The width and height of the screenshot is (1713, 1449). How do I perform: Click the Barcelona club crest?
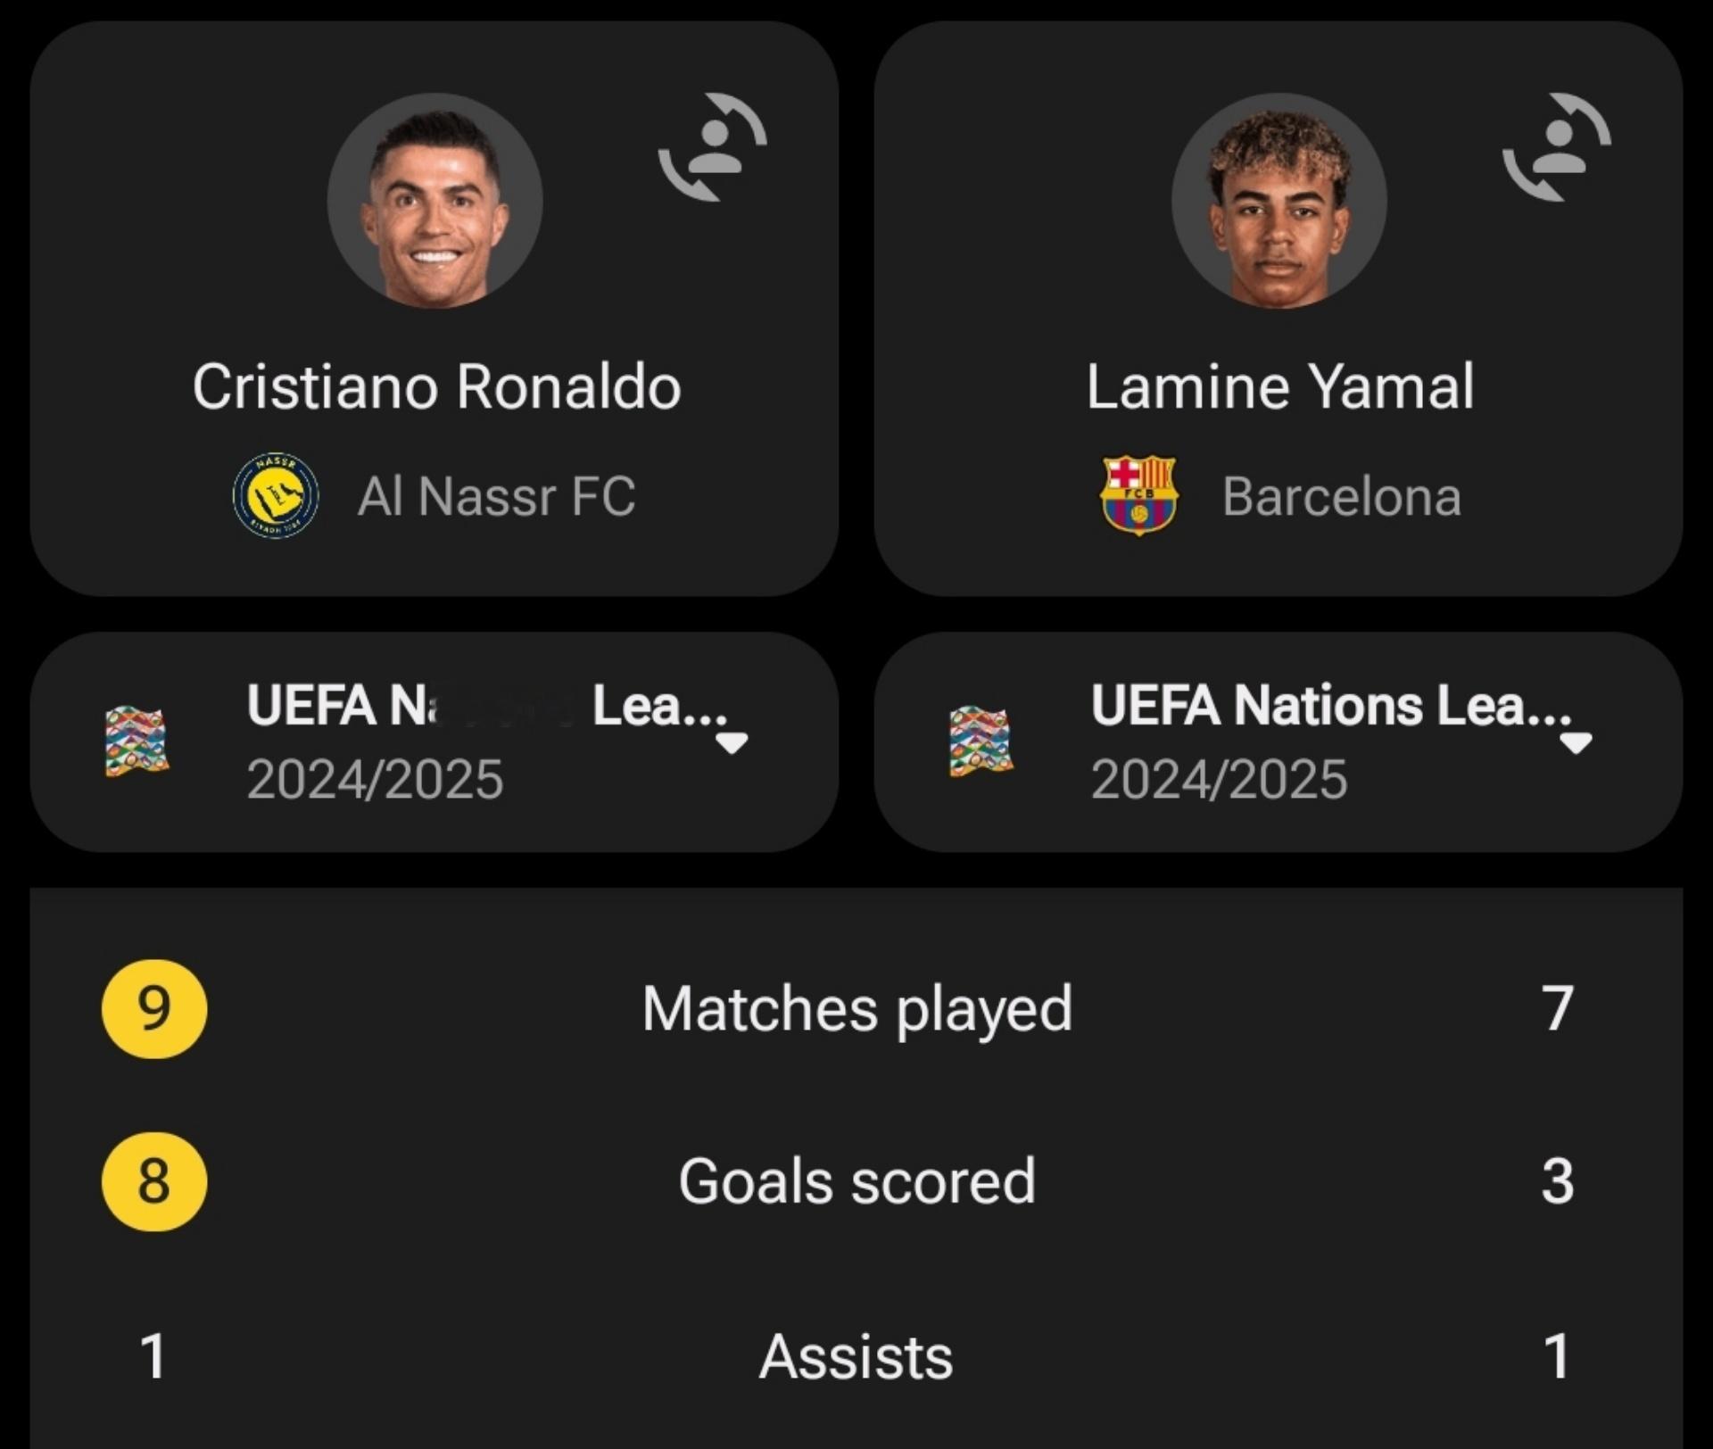(1139, 495)
